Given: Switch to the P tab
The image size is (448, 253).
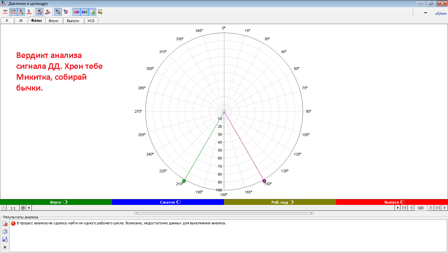Looking at the screenshot, I should (x=7, y=21).
